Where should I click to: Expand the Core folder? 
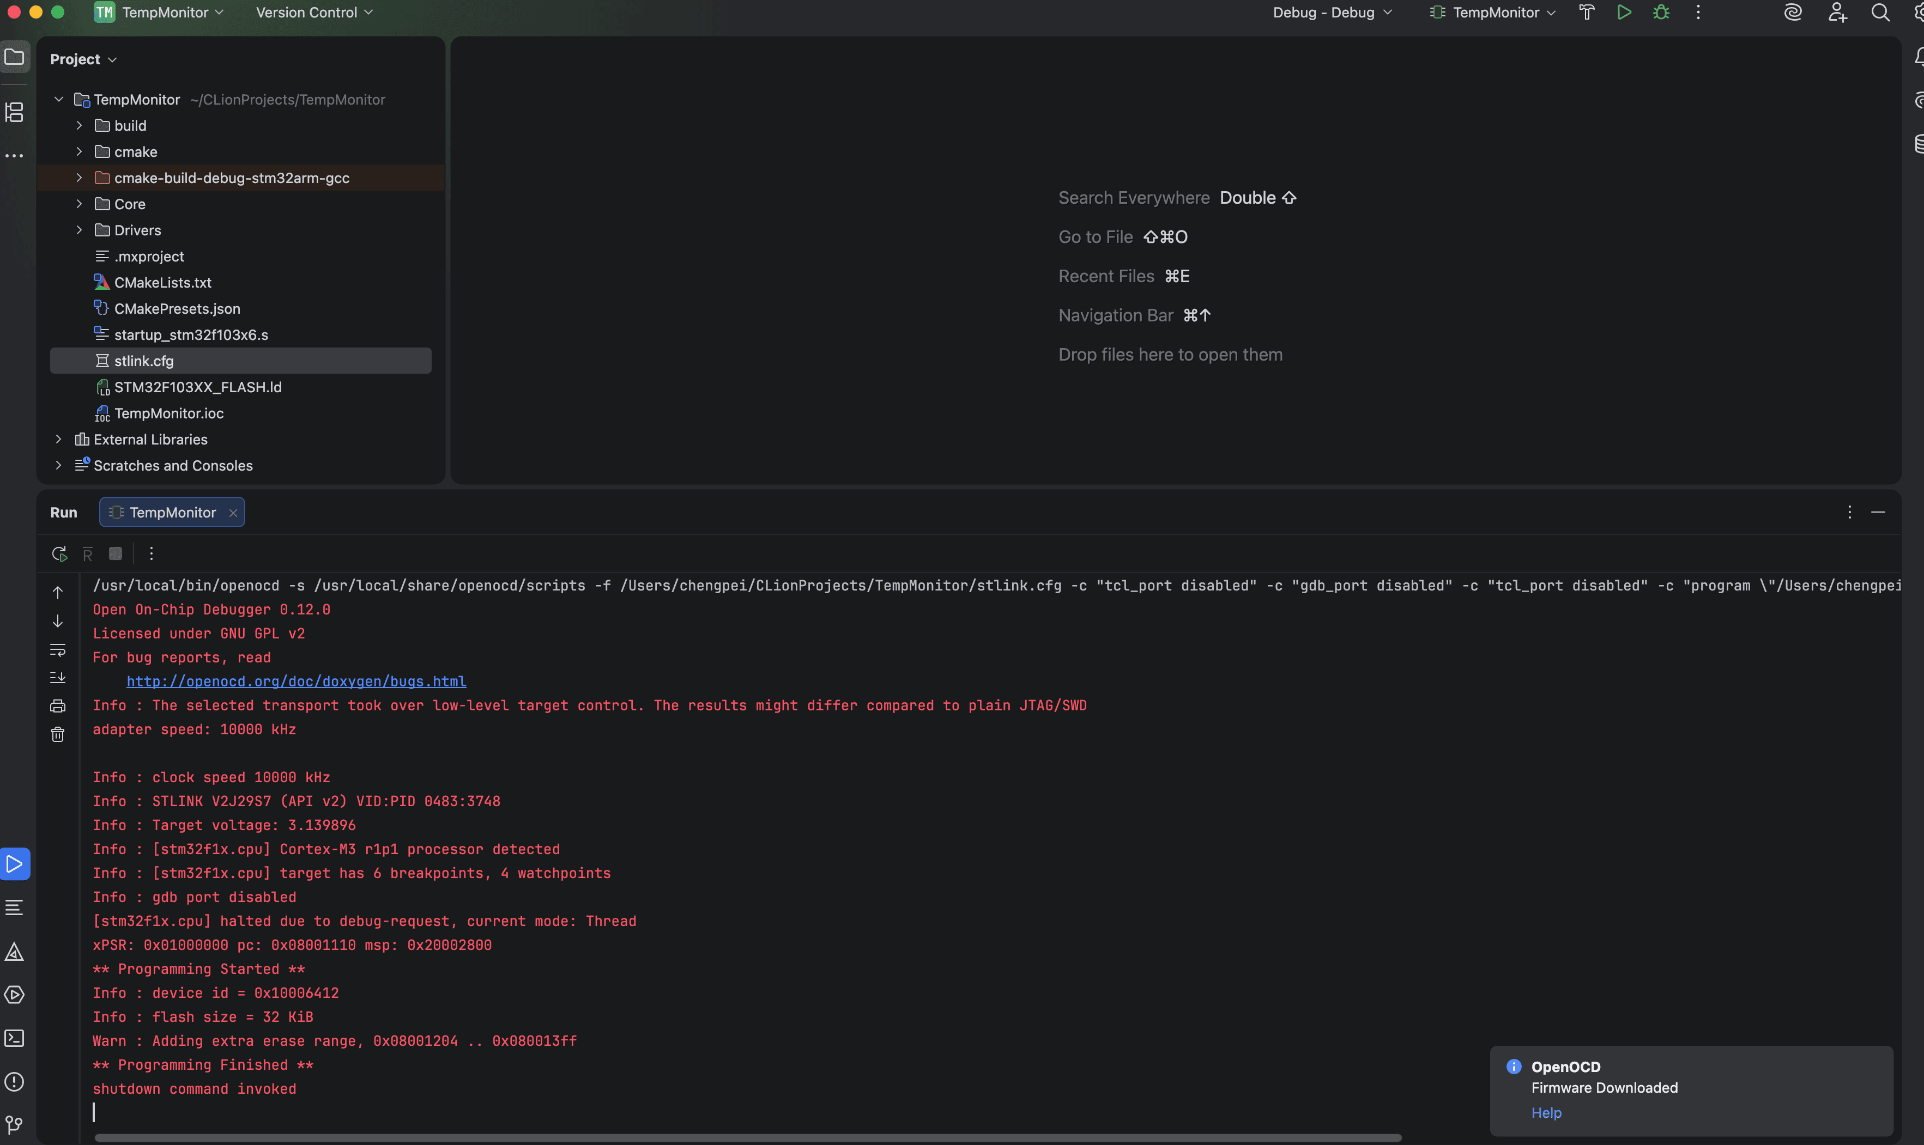pyautogui.click(x=78, y=204)
